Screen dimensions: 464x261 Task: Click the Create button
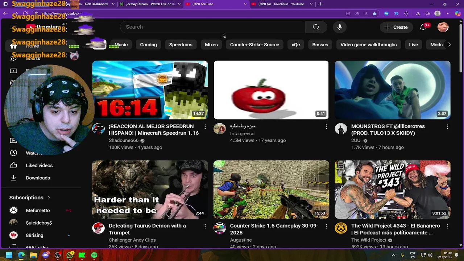tap(396, 27)
